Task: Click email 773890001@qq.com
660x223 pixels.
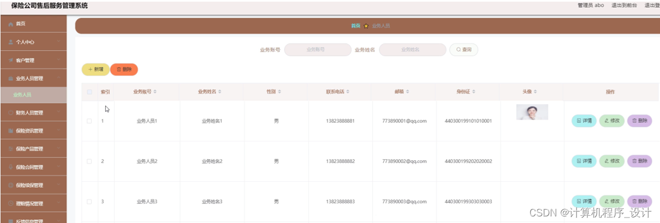Action: [x=405, y=121]
